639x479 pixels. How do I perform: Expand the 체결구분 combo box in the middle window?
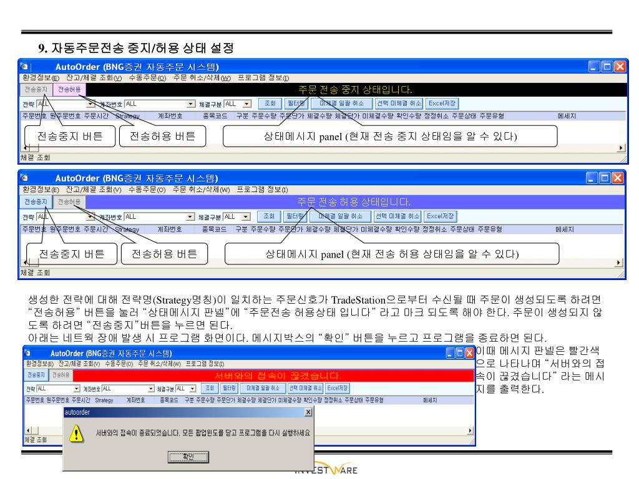(246, 216)
